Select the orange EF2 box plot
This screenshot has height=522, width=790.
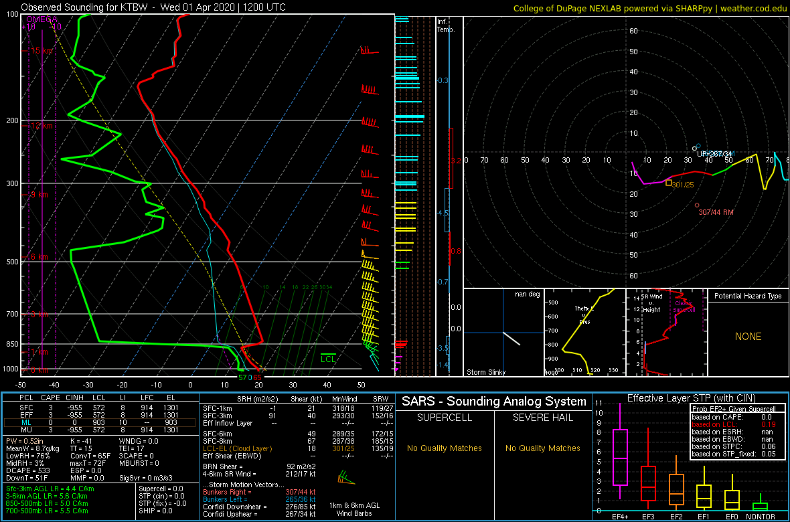[x=676, y=484]
